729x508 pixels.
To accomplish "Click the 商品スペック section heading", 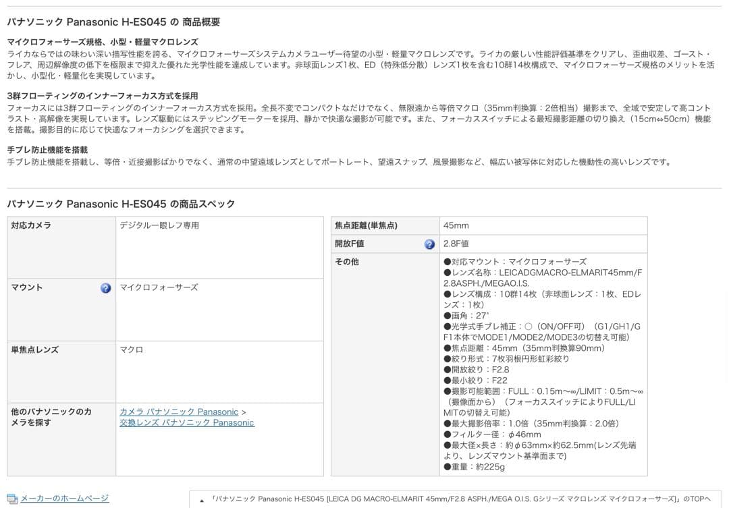I will pyautogui.click(x=121, y=204).
